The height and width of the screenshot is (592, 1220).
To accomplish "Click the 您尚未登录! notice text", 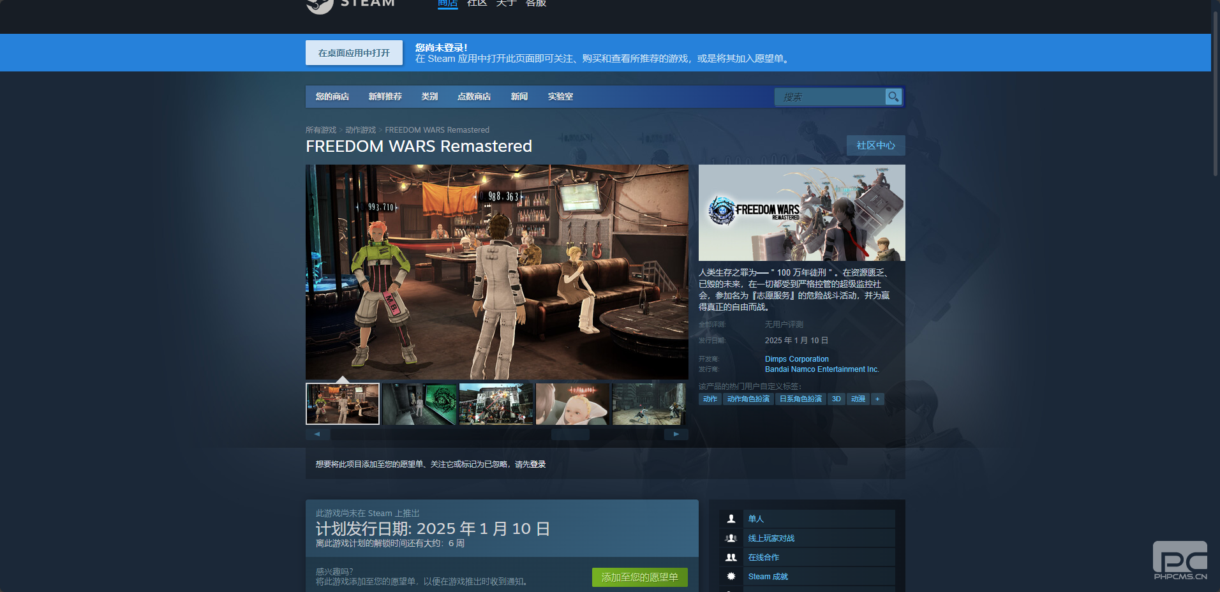I will pyautogui.click(x=442, y=48).
